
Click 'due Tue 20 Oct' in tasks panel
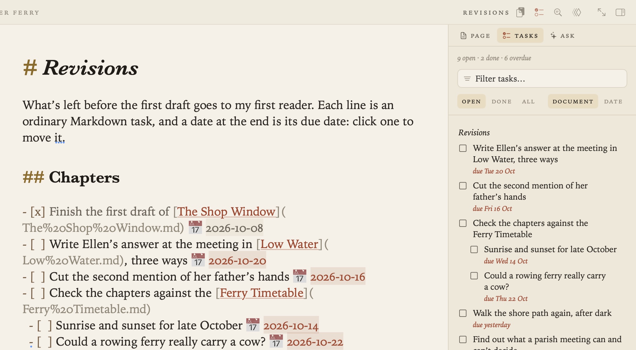[x=494, y=171]
